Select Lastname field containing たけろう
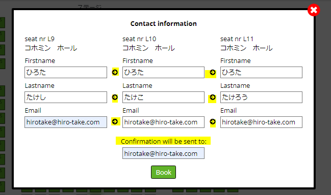Image resolution: width=331 pixels, height=195 pixels. tap(261, 97)
